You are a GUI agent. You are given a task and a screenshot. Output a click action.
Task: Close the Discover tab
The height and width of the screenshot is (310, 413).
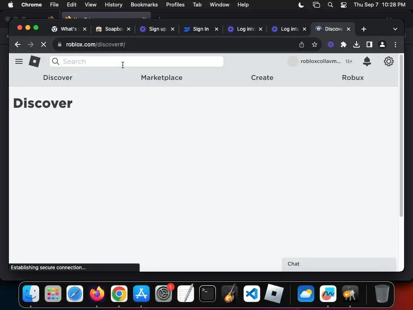click(x=348, y=29)
